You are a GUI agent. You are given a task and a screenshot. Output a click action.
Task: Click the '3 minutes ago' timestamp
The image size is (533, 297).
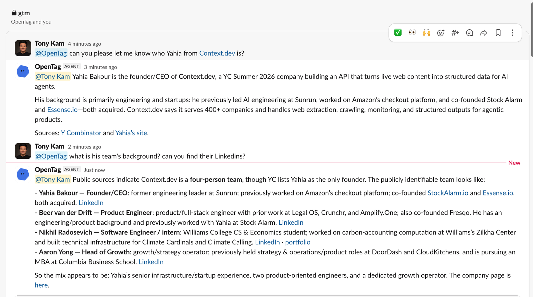pyautogui.click(x=100, y=67)
